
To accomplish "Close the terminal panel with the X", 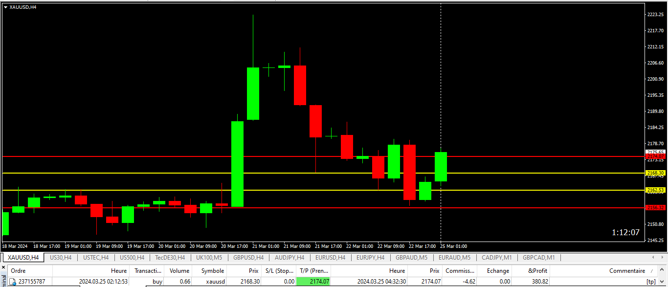I will [3, 268].
